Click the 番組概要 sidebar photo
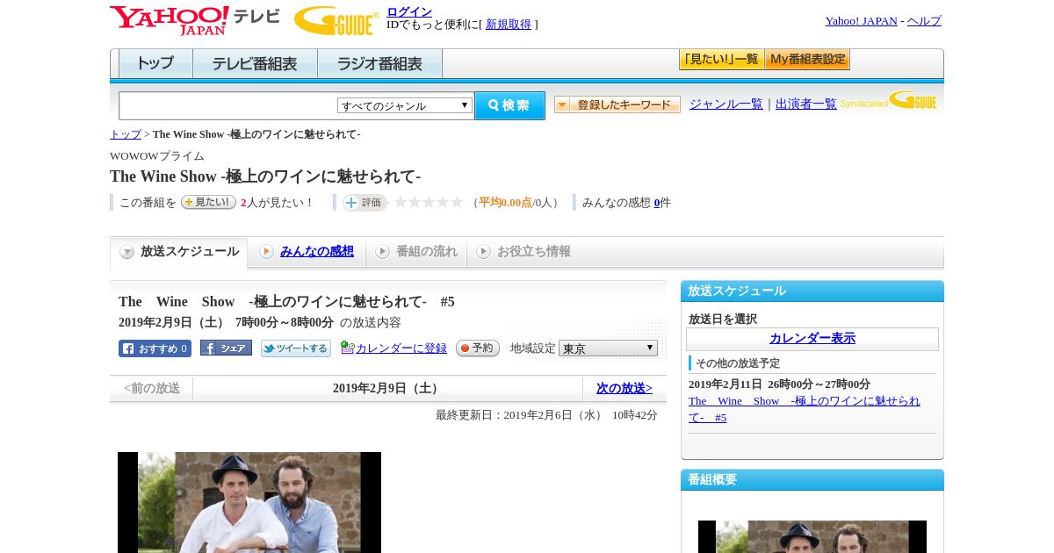Image resolution: width=1054 pixels, height=553 pixels. [812, 536]
